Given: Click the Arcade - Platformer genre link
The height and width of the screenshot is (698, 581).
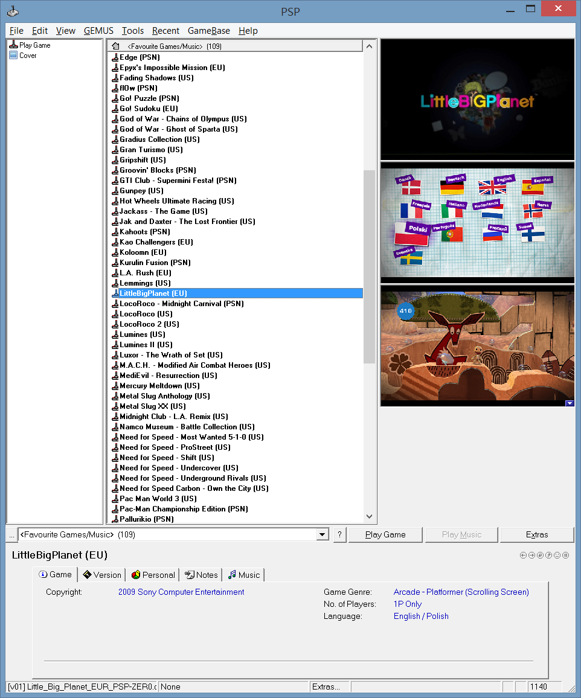Looking at the screenshot, I should tap(461, 592).
